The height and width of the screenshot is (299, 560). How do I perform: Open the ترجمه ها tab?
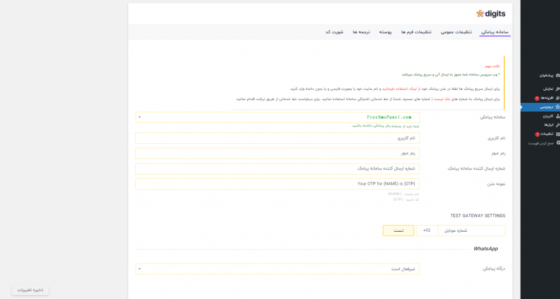click(361, 32)
